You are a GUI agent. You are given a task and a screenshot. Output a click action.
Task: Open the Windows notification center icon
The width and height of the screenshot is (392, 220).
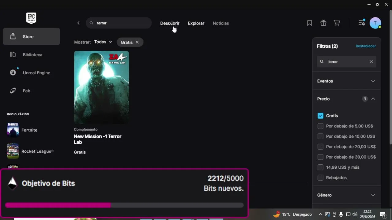click(x=383, y=215)
